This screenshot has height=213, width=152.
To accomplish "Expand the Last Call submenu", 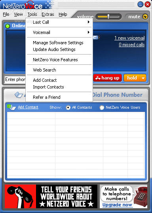I will (59, 22).
